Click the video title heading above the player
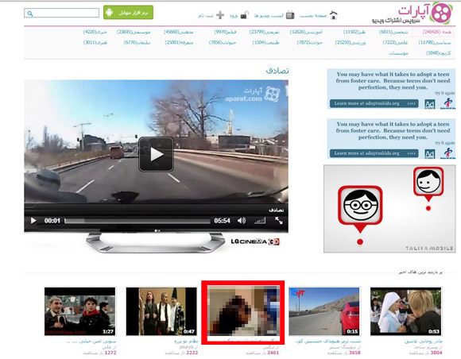Viewport: 461px width, 359px height. (x=277, y=71)
